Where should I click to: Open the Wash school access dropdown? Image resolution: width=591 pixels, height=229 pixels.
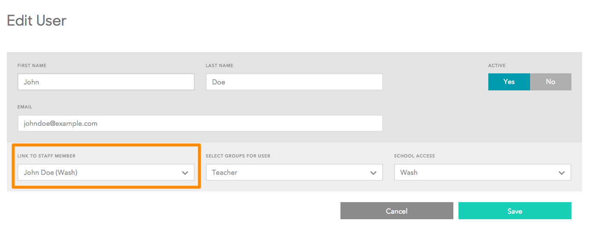[x=482, y=172]
